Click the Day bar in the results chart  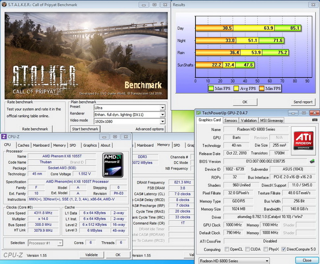248,28
